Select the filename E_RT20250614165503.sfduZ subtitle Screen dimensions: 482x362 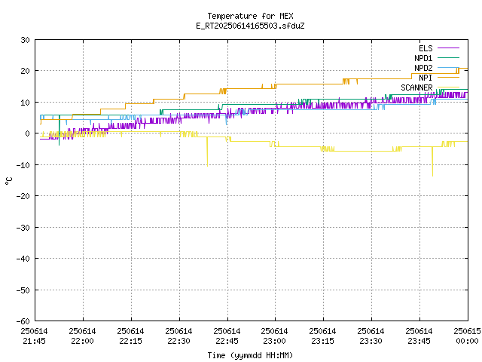click(x=250, y=26)
